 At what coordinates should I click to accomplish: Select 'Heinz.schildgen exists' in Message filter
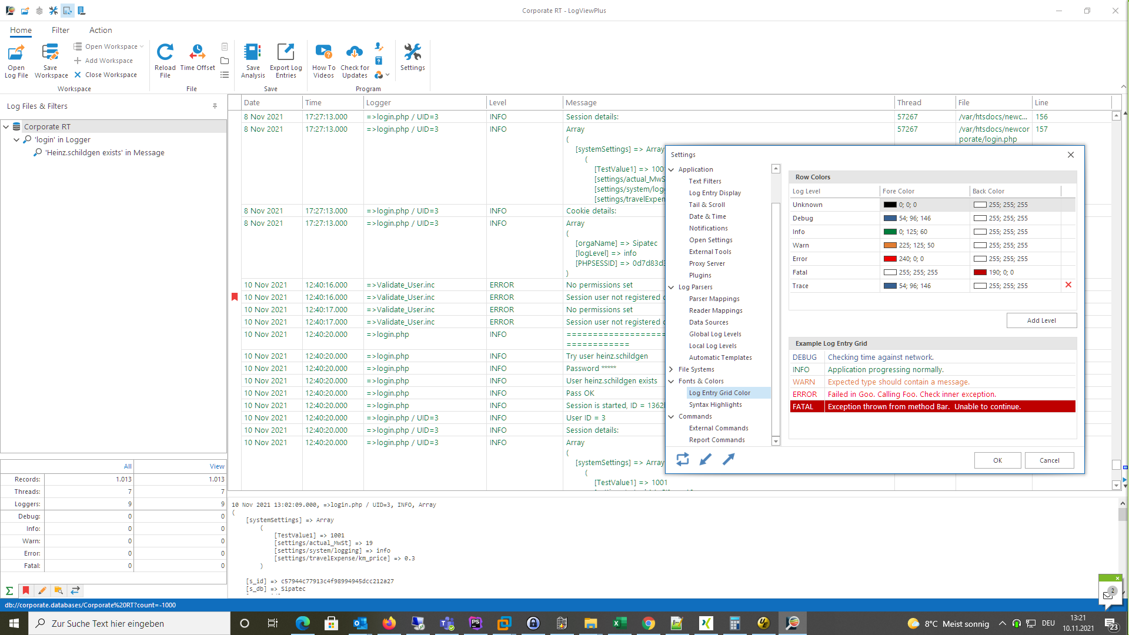click(x=105, y=153)
